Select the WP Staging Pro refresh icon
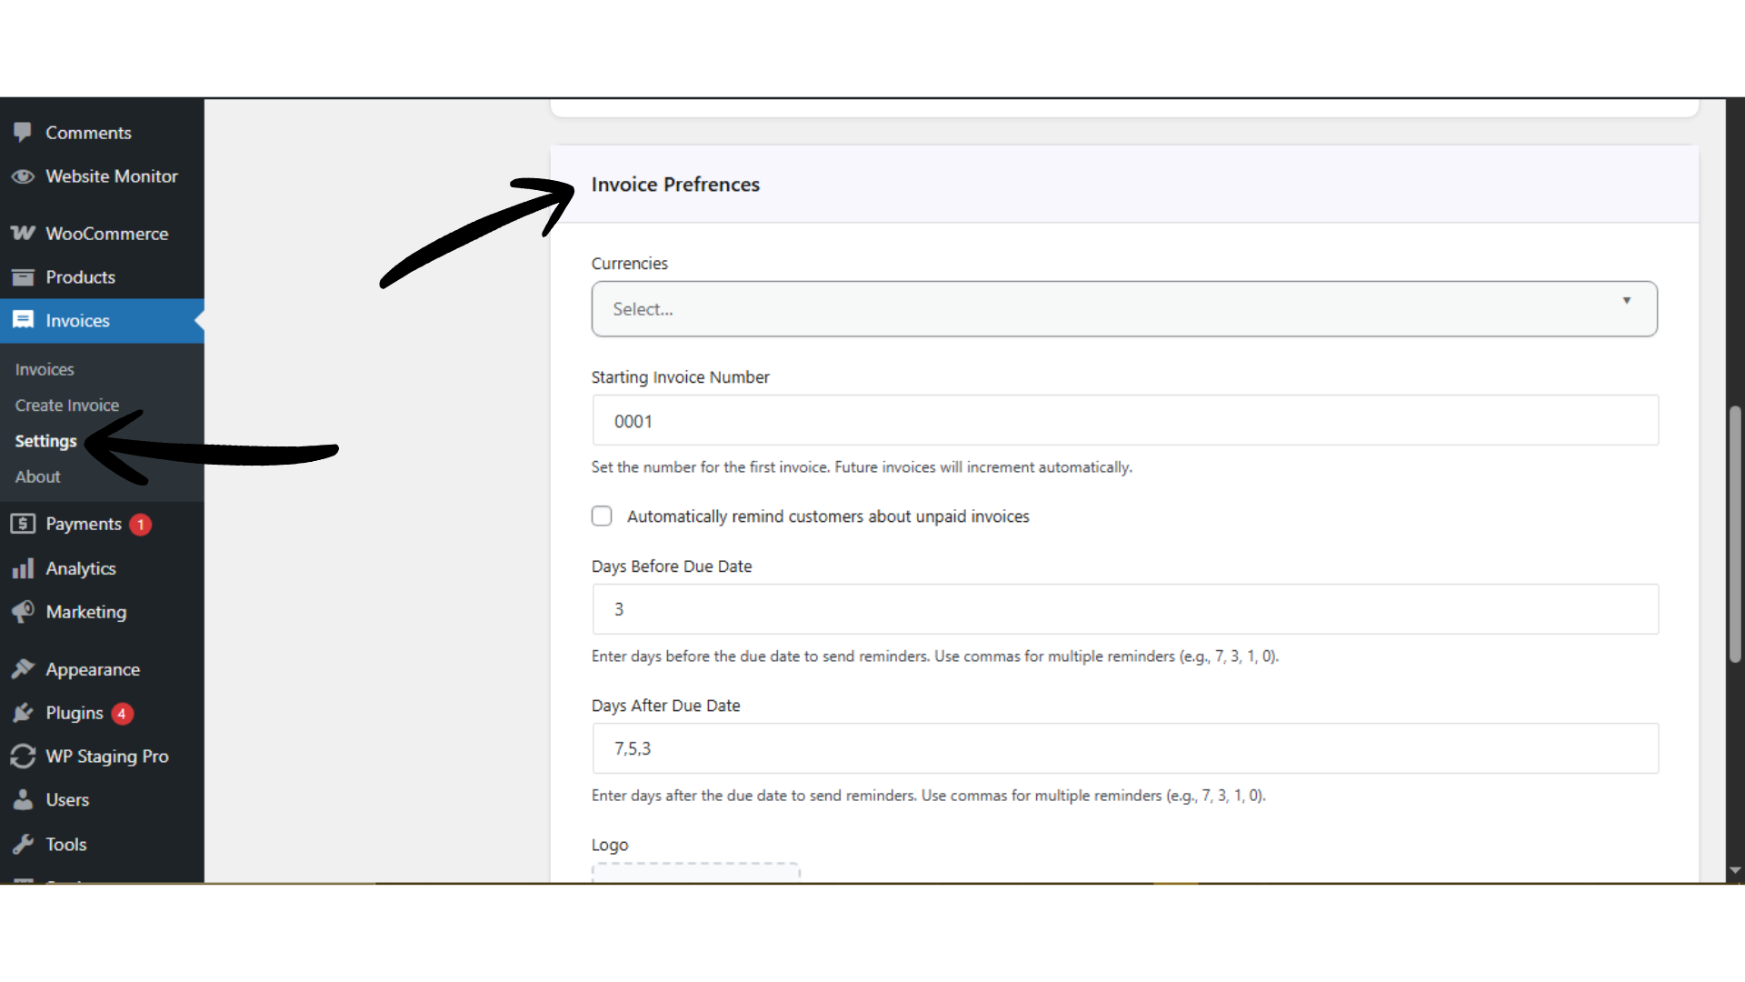This screenshot has height=982, width=1745. click(x=23, y=756)
